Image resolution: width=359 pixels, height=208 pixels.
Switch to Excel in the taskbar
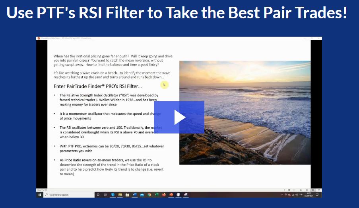(x=157, y=194)
